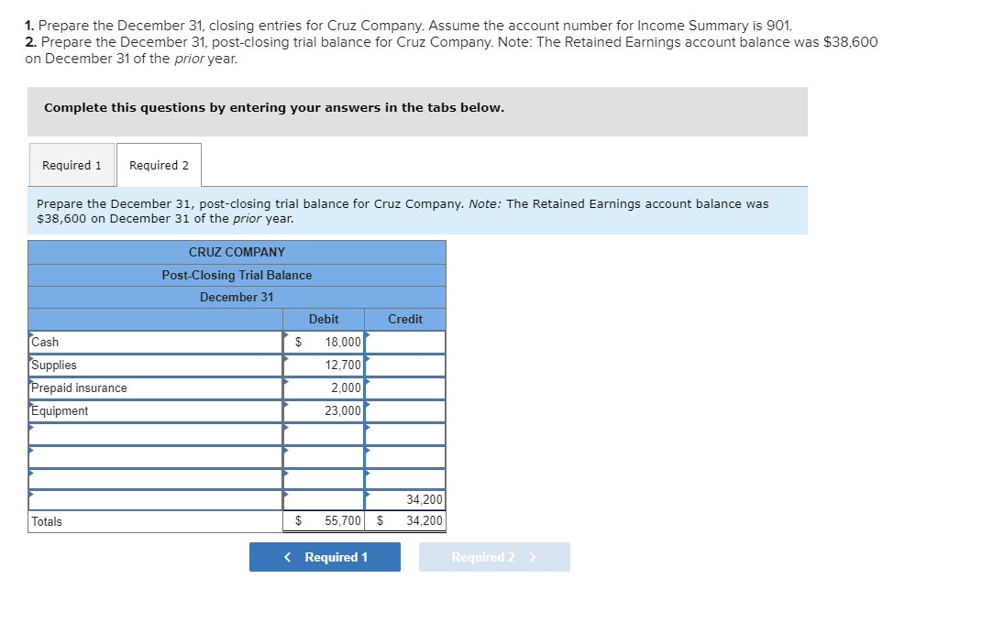Open the first empty account row below Equipment
This screenshot has width=993, height=633.
point(155,434)
